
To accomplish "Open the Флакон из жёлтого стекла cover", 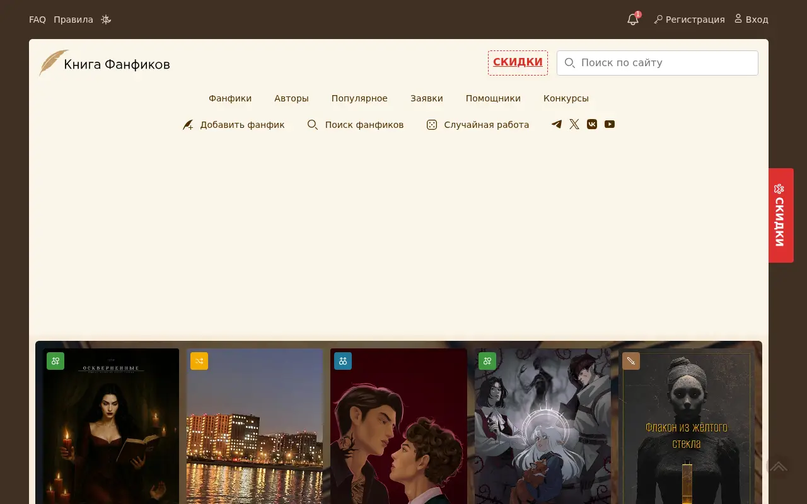I will 687,427.
